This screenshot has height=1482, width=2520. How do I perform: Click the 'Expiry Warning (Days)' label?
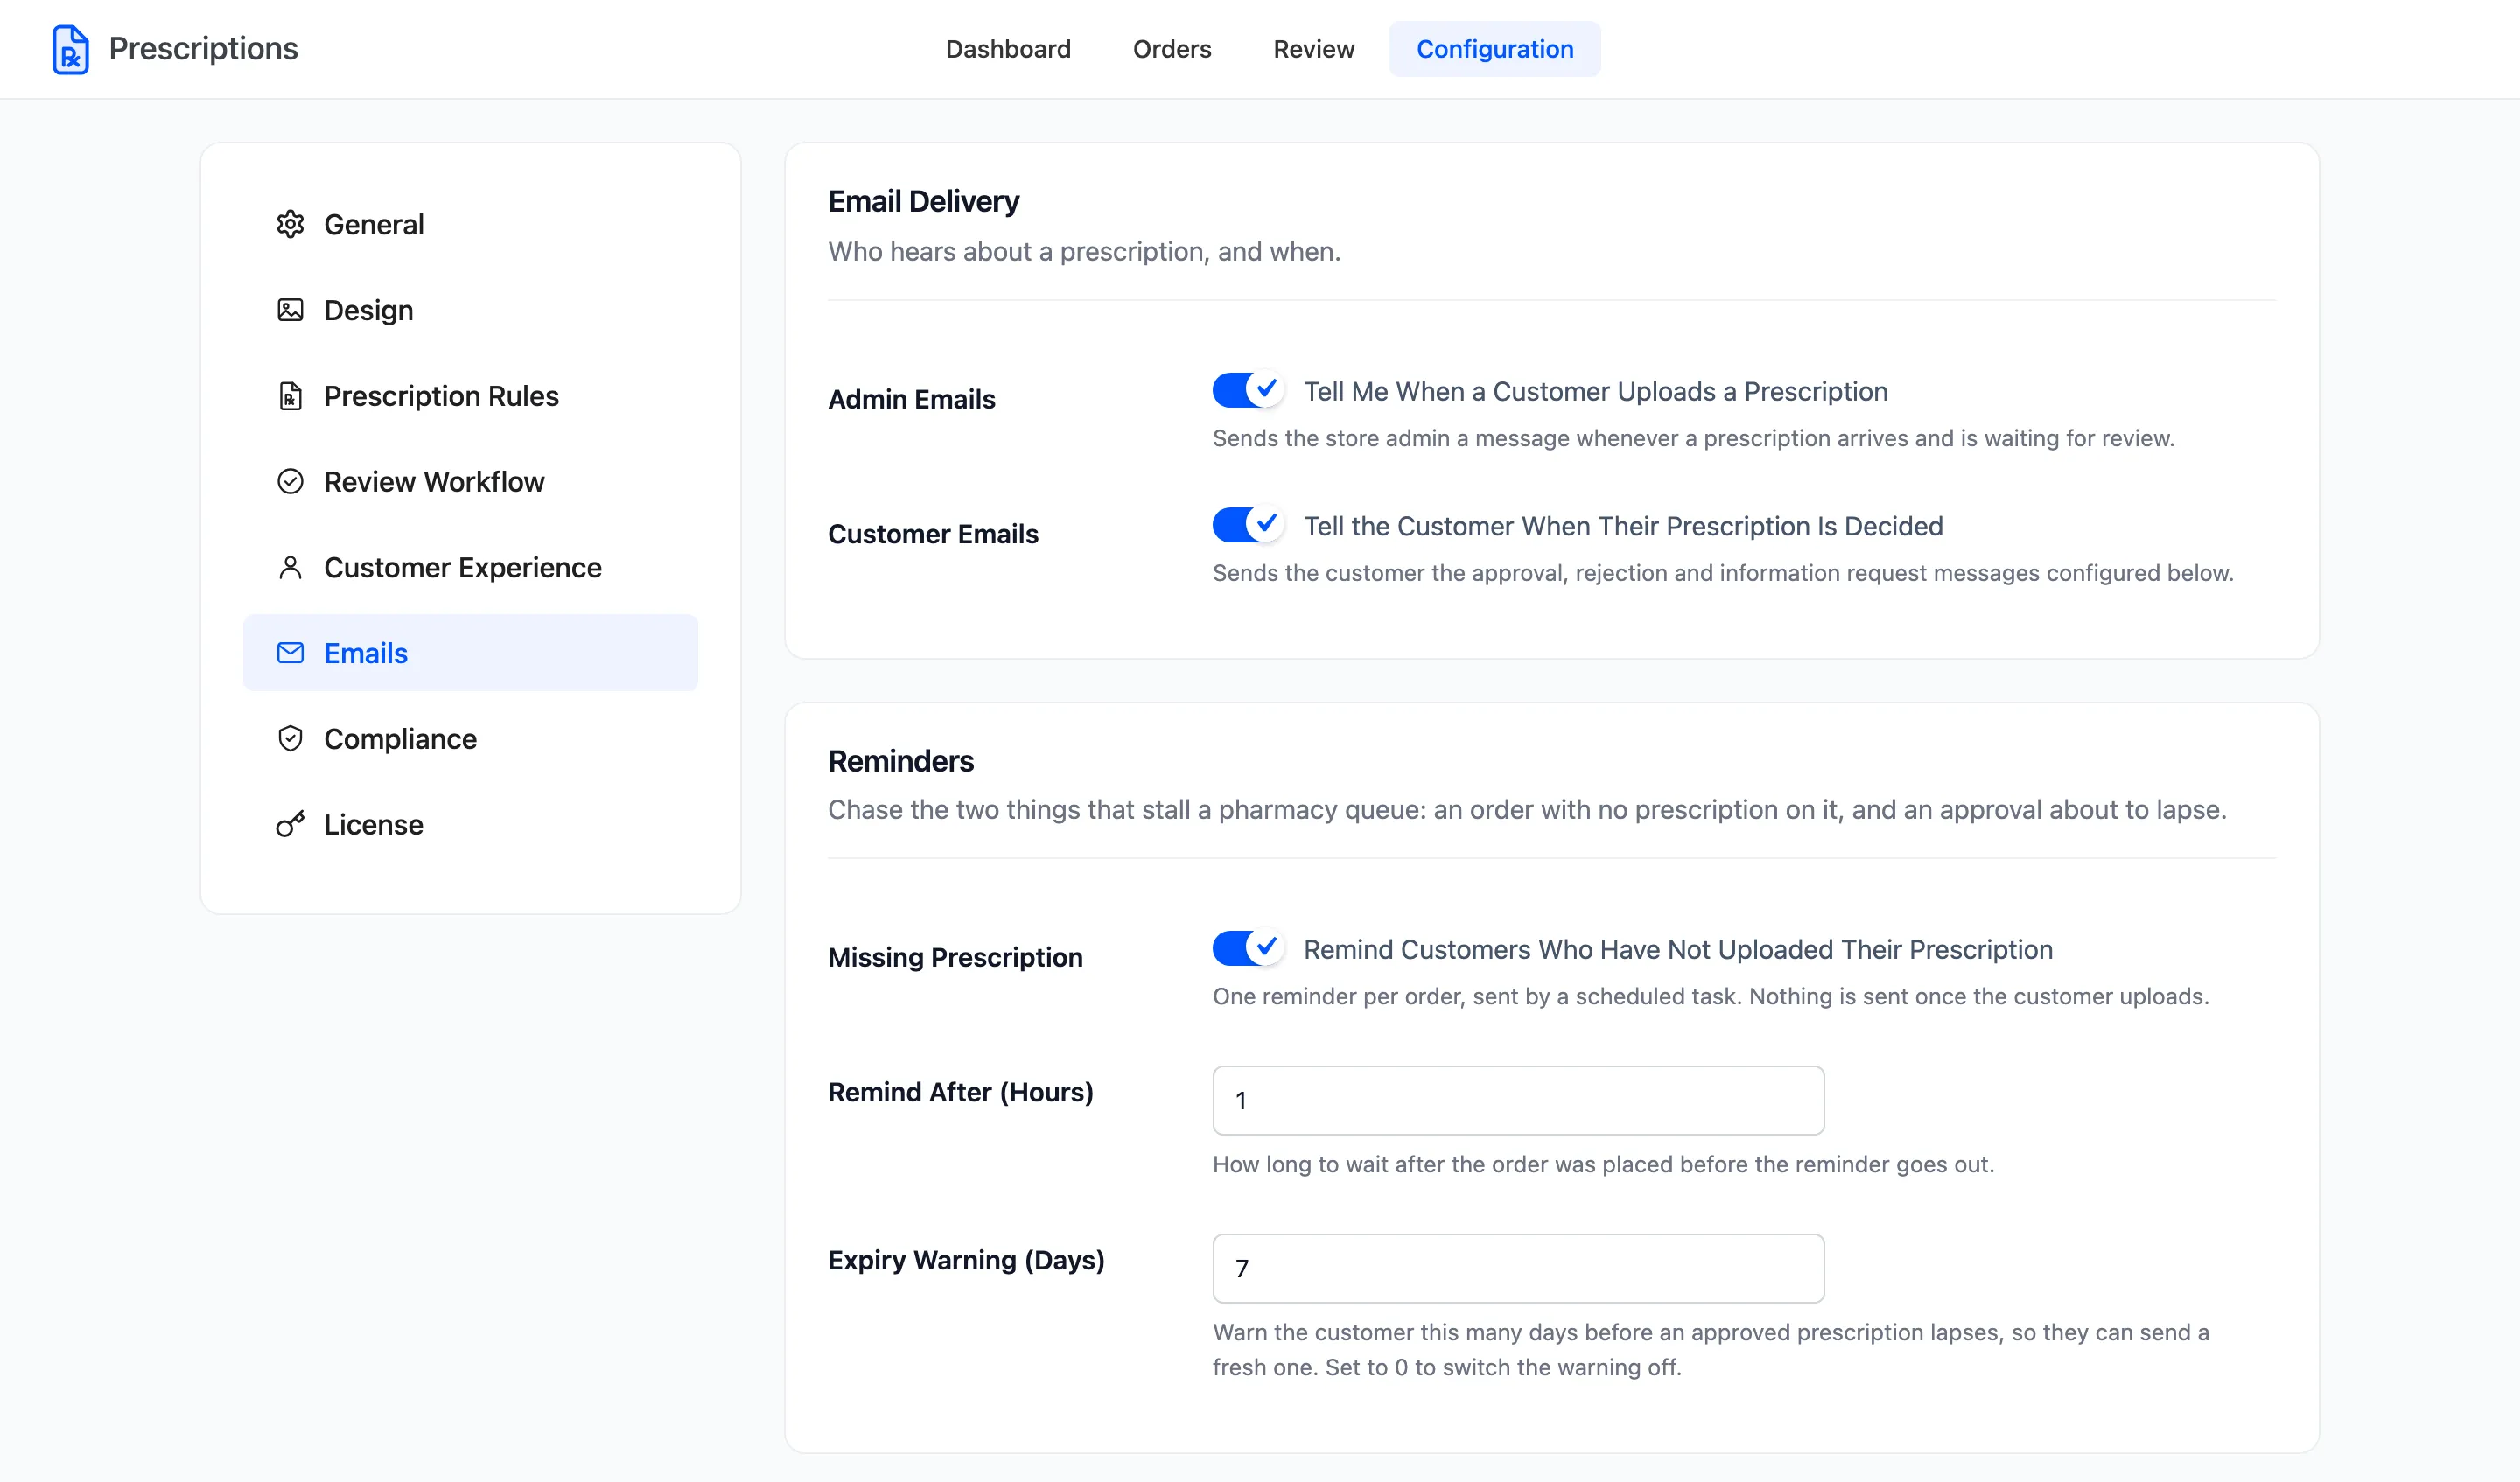click(x=966, y=1260)
